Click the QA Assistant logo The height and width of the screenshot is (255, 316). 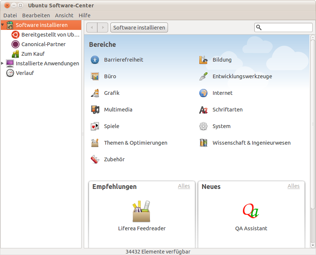(x=251, y=211)
